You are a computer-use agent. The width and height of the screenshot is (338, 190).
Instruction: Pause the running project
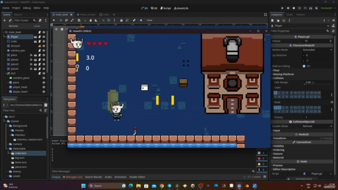pyautogui.click(x=288, y=8)
